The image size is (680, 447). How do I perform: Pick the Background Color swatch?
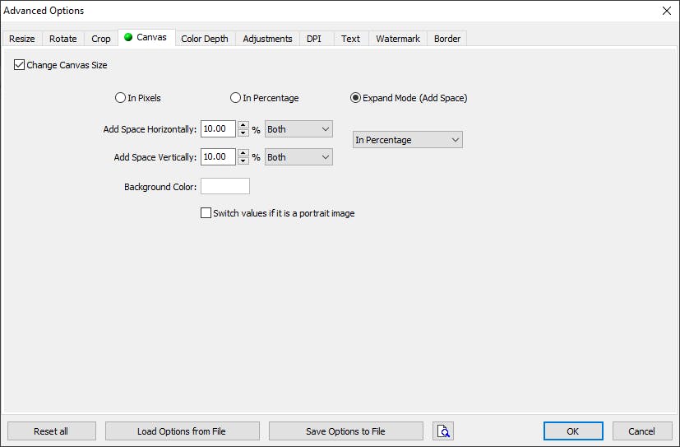click(225, 187)
